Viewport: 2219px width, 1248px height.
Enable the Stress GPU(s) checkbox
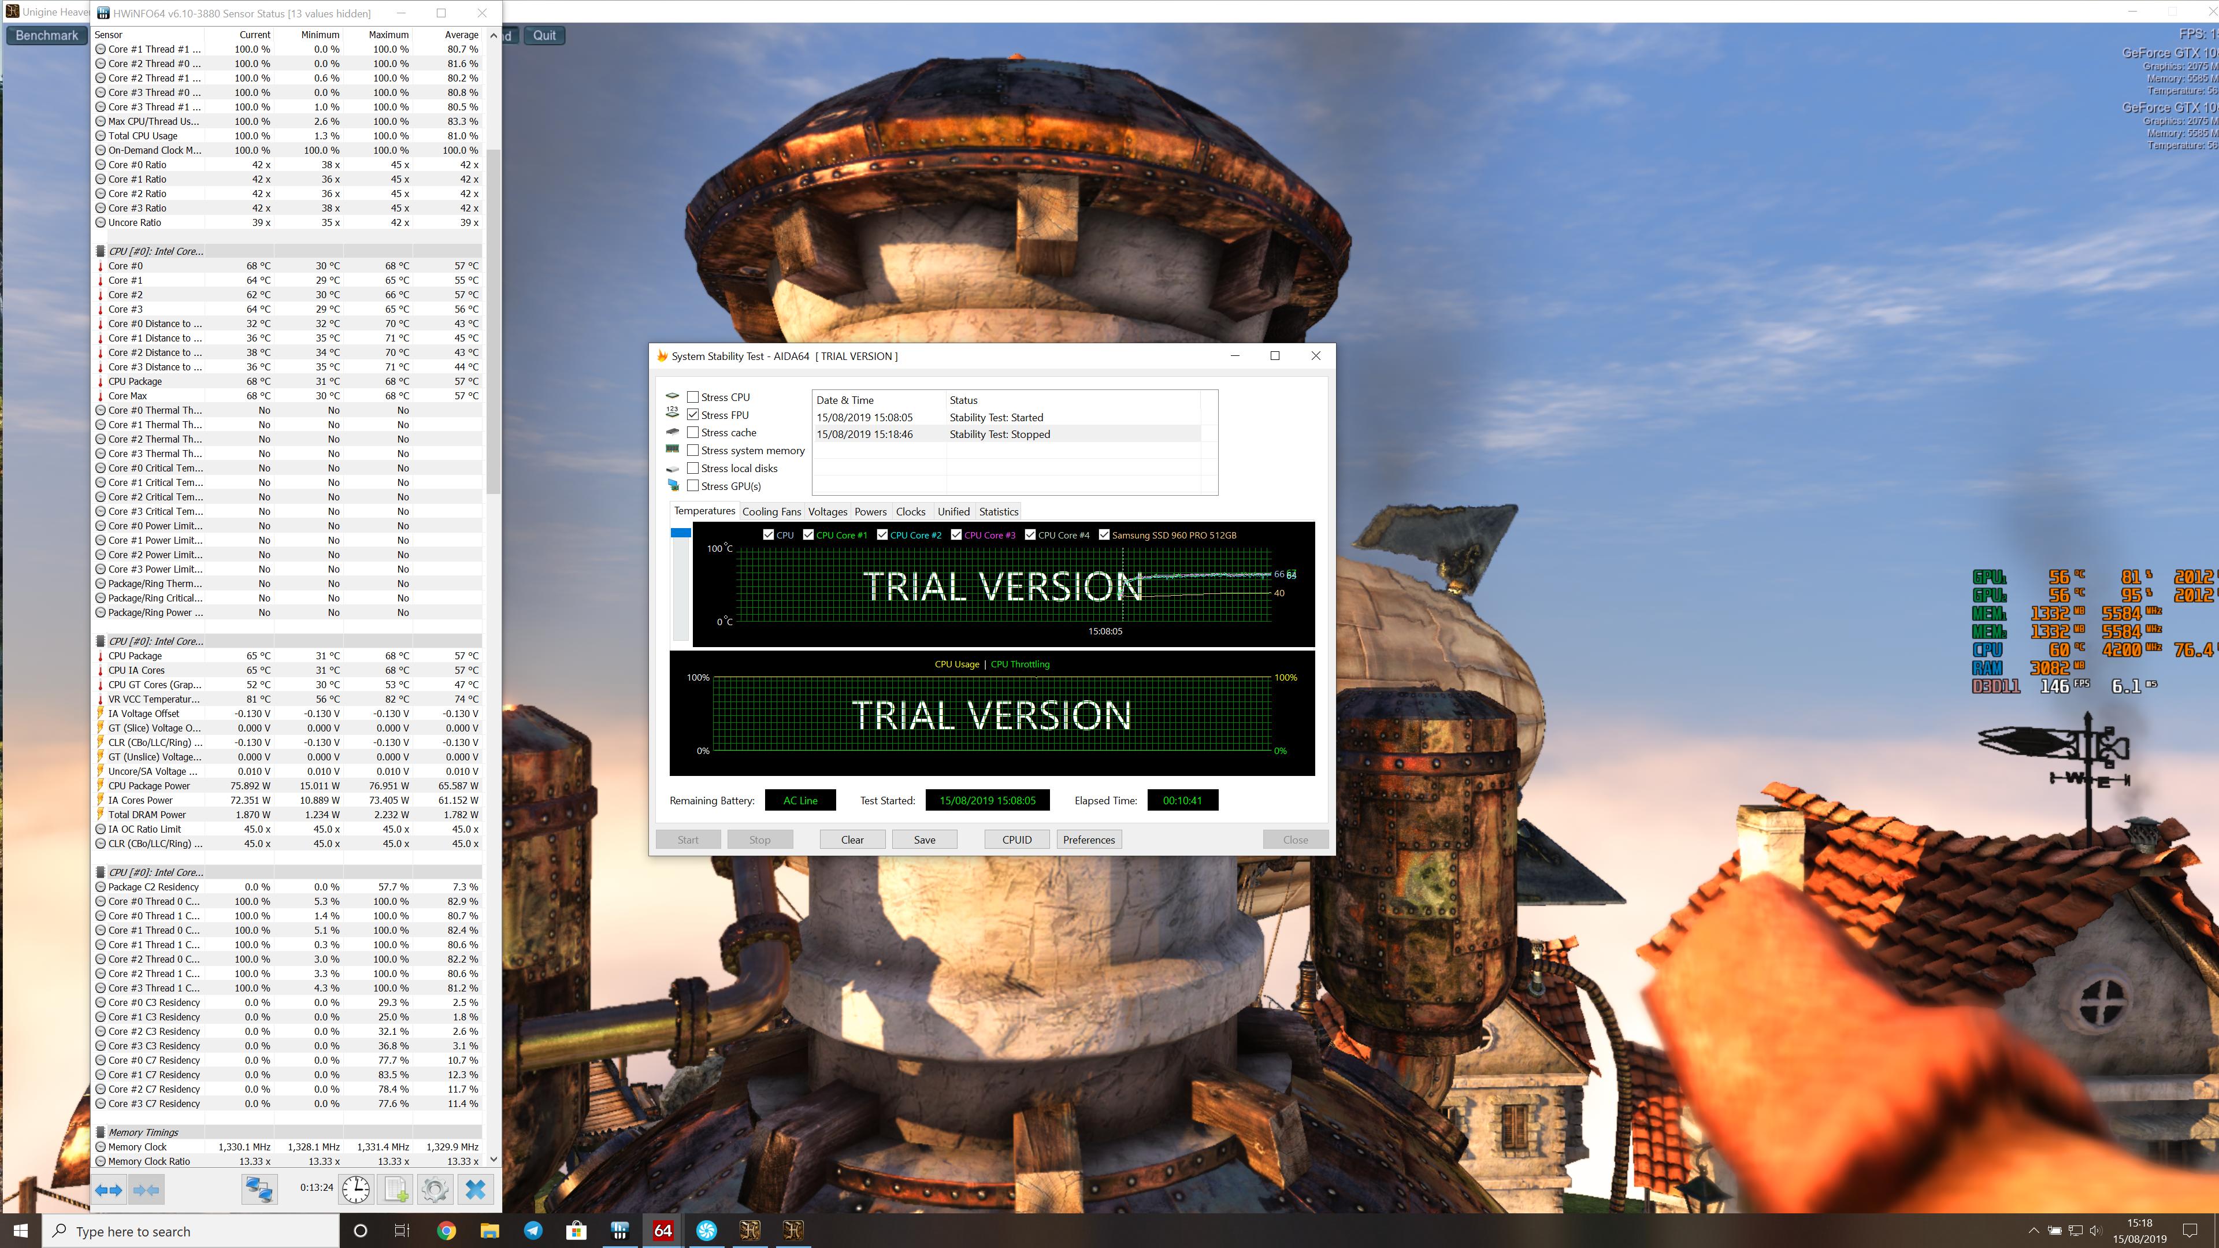[x=693, y=486]
